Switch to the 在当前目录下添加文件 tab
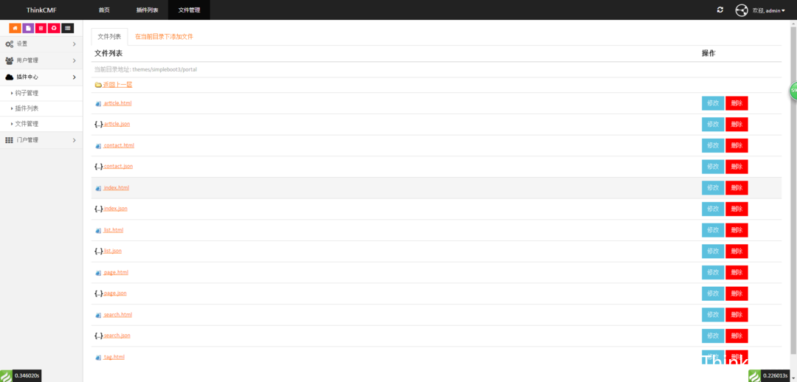This screenshot has height=382, width=797. click(x=164, y=37)
